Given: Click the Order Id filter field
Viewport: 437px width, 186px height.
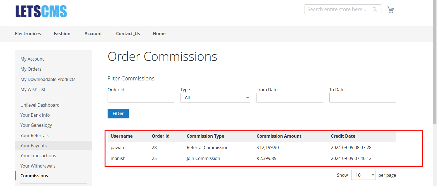Looking at the screenshot, I should point(141,97).
